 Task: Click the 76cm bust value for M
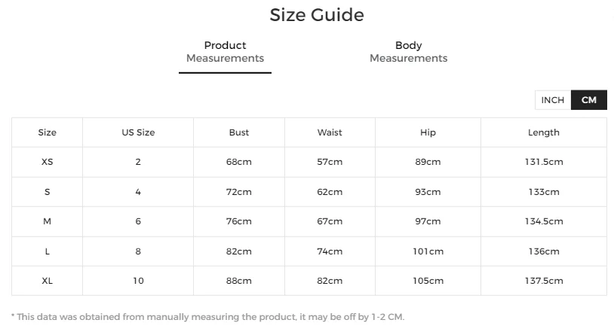coord(239,221)
